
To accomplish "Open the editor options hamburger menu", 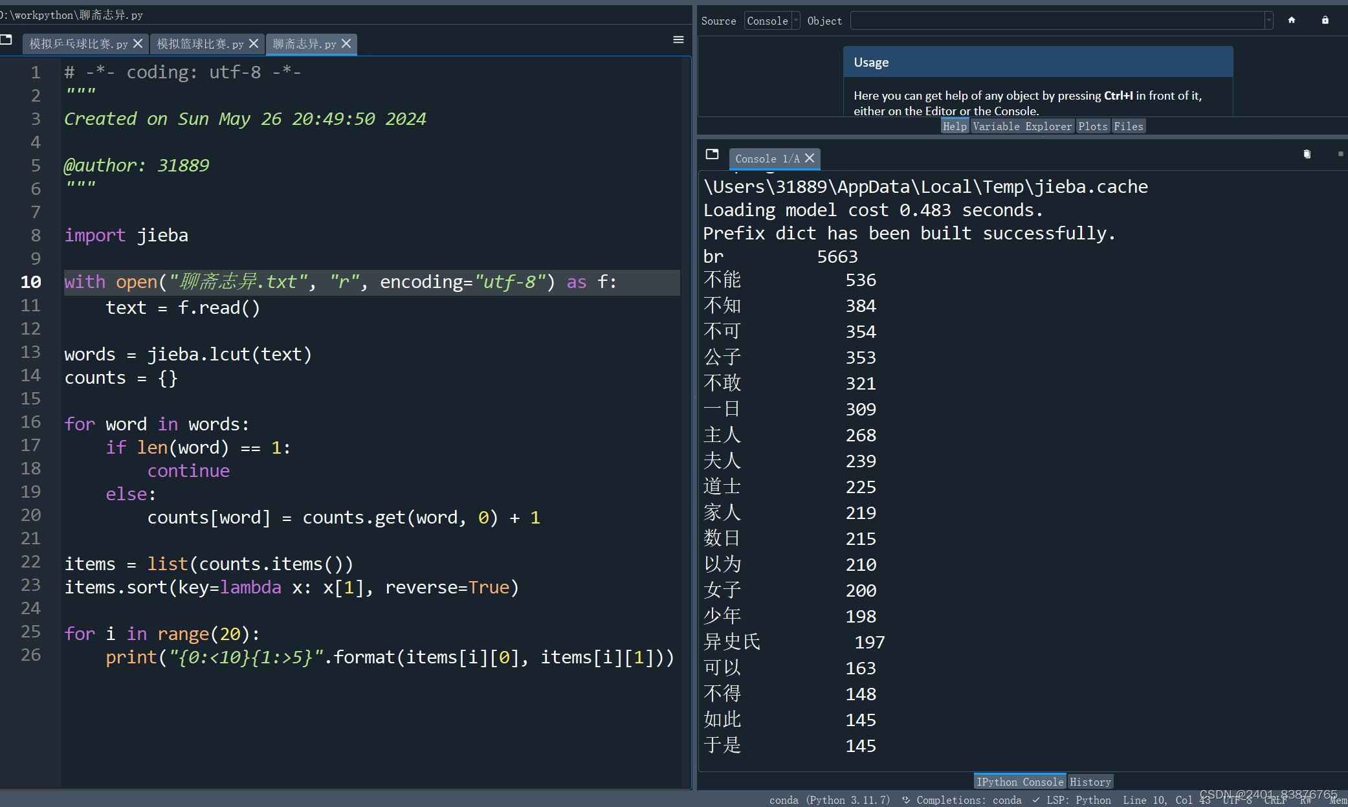I will (x=678, y=40).
